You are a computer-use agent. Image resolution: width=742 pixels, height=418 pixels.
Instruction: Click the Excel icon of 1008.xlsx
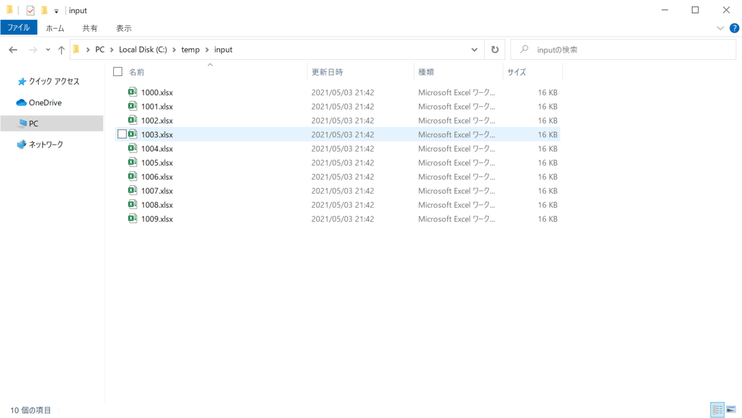click(132, 205)
